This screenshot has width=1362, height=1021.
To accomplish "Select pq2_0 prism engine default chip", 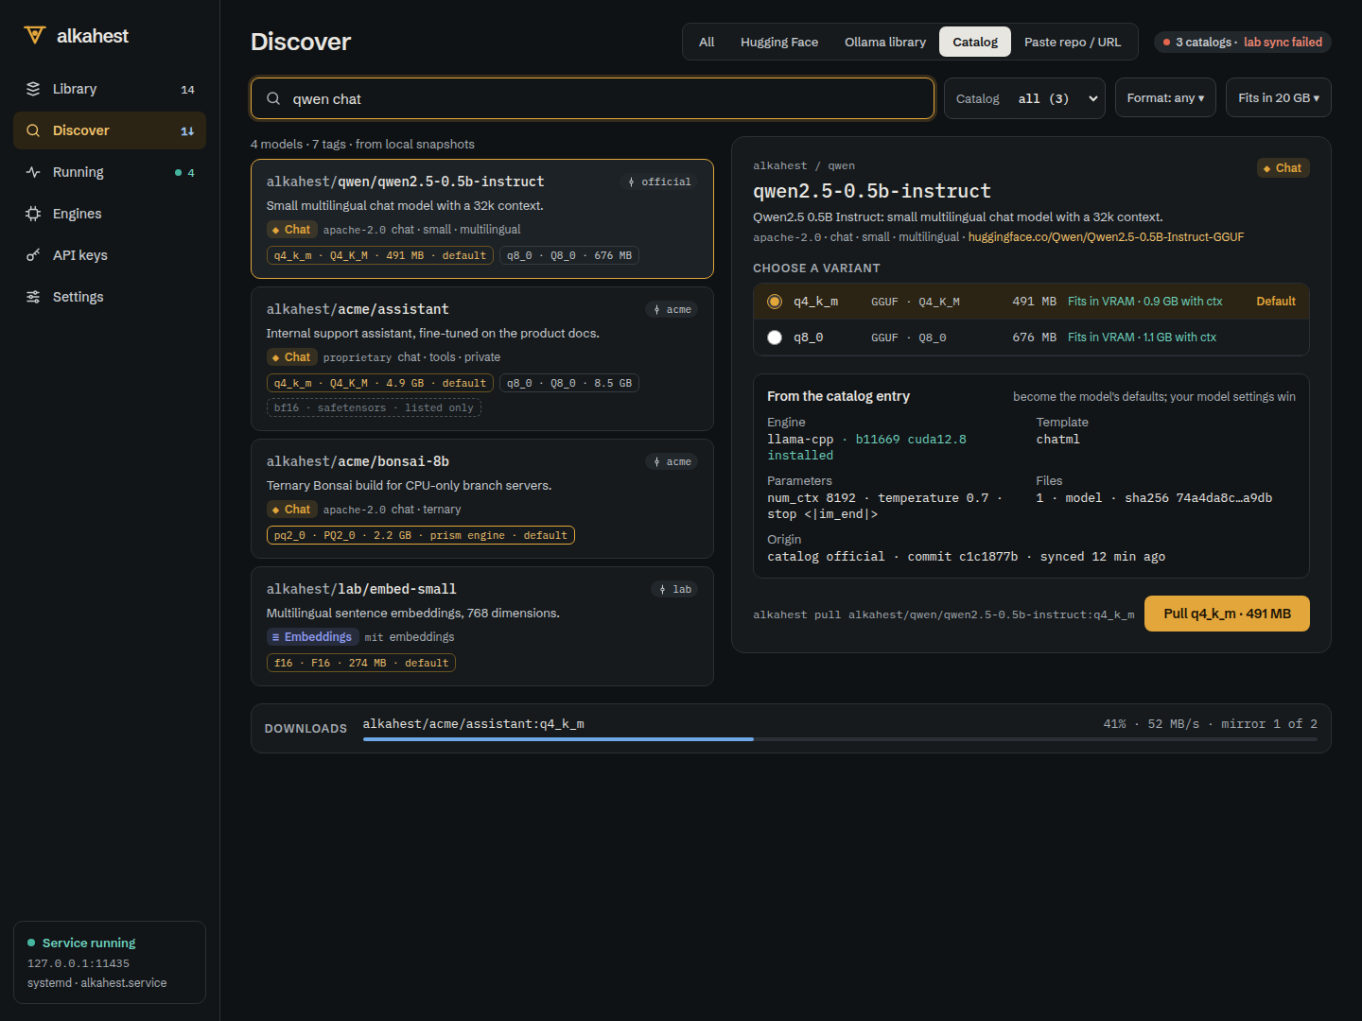I will coord(421,535).
